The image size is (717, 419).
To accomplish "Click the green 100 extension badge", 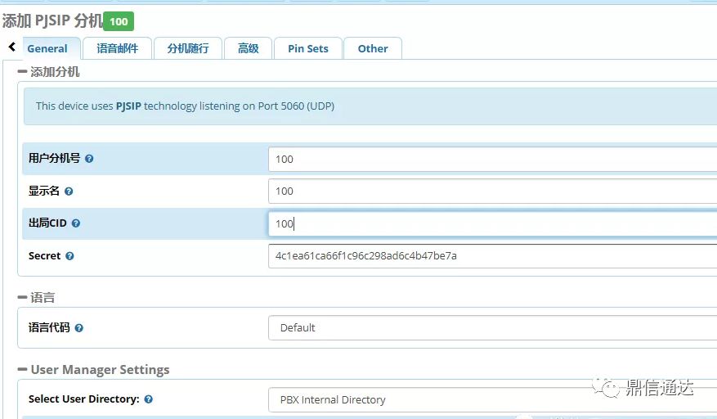I will coord(119,21).
